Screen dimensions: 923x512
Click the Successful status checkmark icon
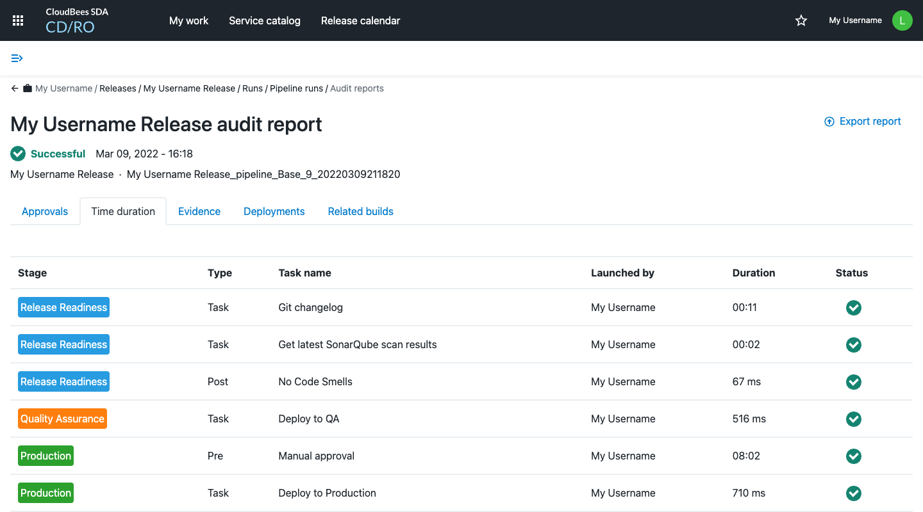[17, 154]
